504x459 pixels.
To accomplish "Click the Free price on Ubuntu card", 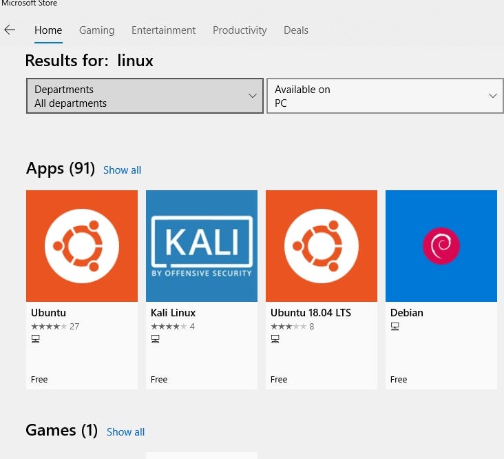I will click(39, 380).
